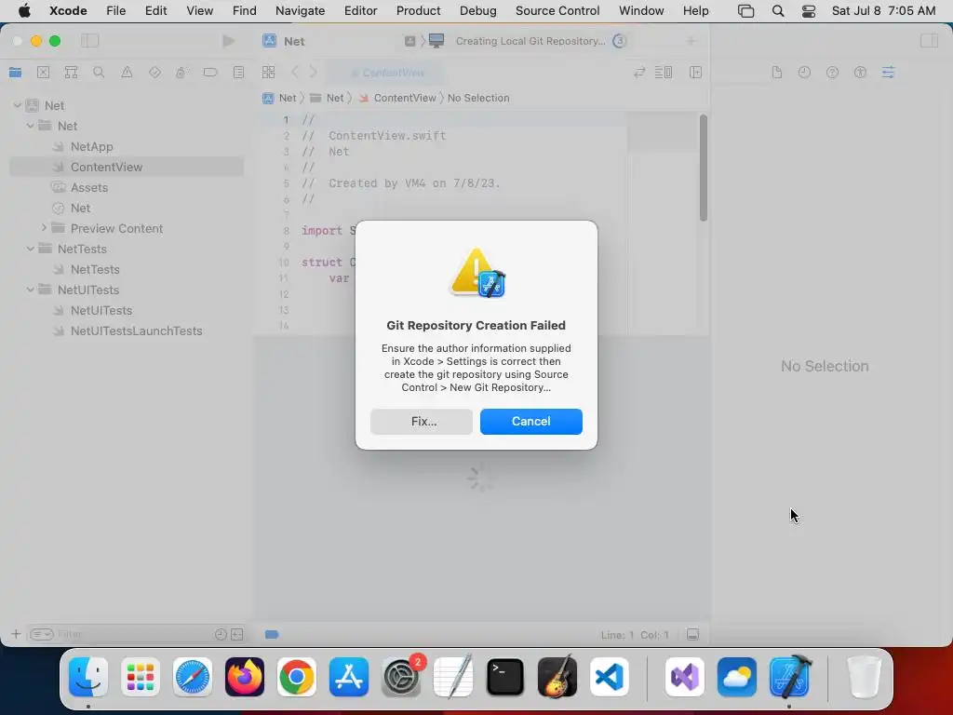Open the project navigator folder icon
This screenshot has height=715, width=953.
click(x=15, y=73)
